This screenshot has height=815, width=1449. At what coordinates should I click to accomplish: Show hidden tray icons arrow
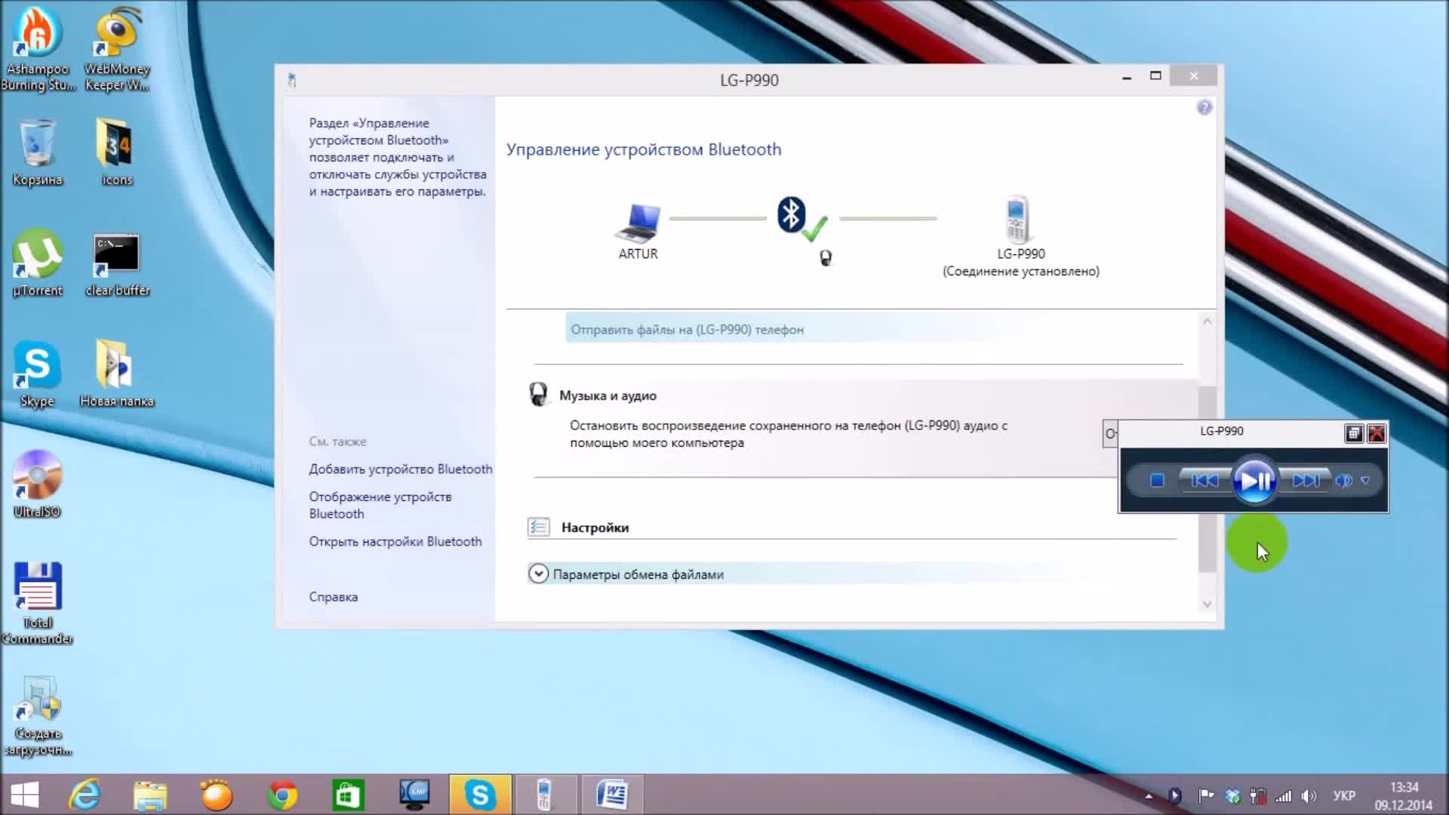click(1149, 796)
